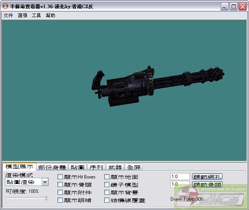Enable 顯示背景 checkbox
Screen dimensions: 249x210
(x=107, y=192)
